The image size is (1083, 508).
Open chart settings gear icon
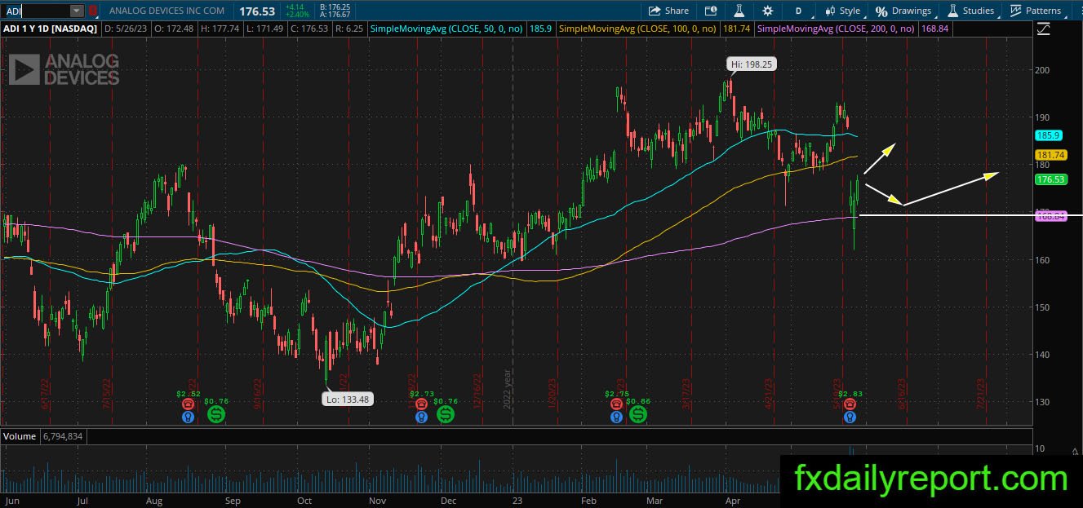(767, 11)
